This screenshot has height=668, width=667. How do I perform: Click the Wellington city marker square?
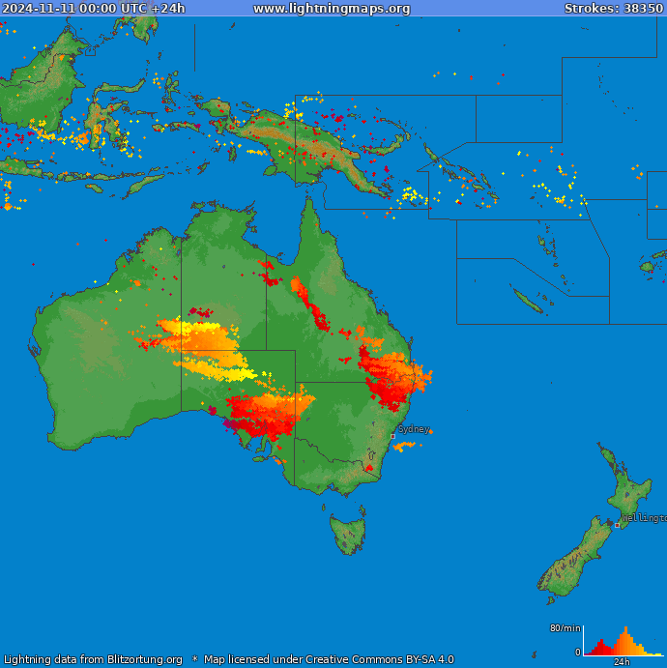pyautogui.click(x=618, y=525)
